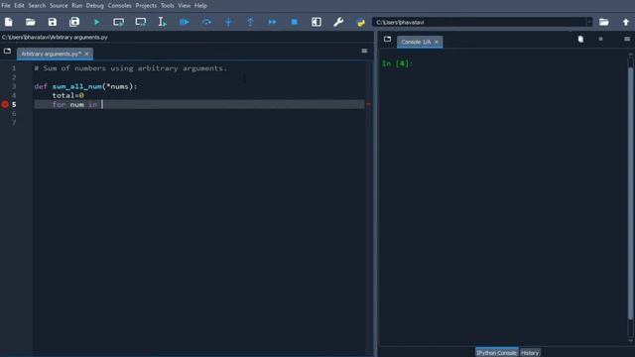Open the editor file browser icon

click(x=7, y=51)
